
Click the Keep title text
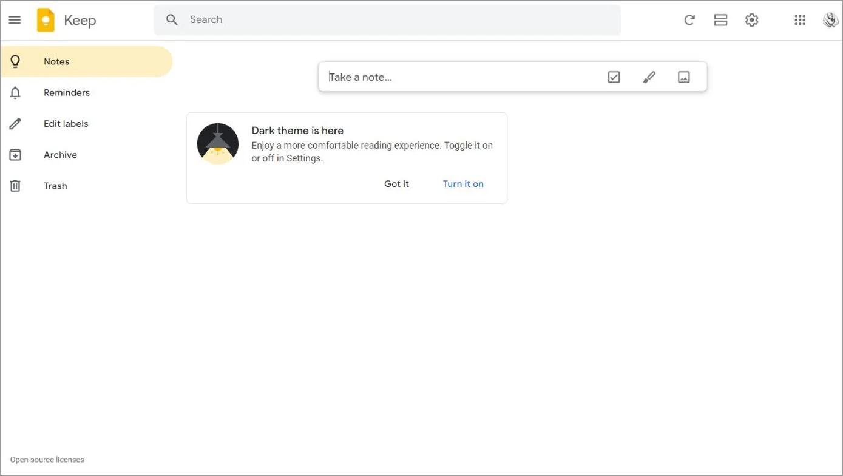pyautogui.click(x=80, y=21)
